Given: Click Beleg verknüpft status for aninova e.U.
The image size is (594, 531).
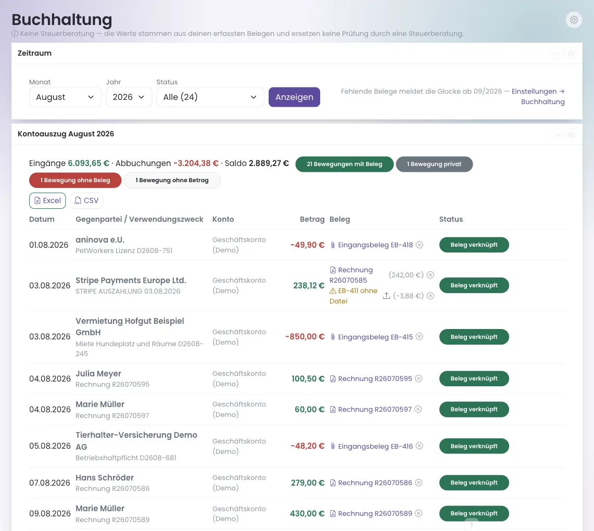Looking at the screenshot, I should click(x=474, y=245).
